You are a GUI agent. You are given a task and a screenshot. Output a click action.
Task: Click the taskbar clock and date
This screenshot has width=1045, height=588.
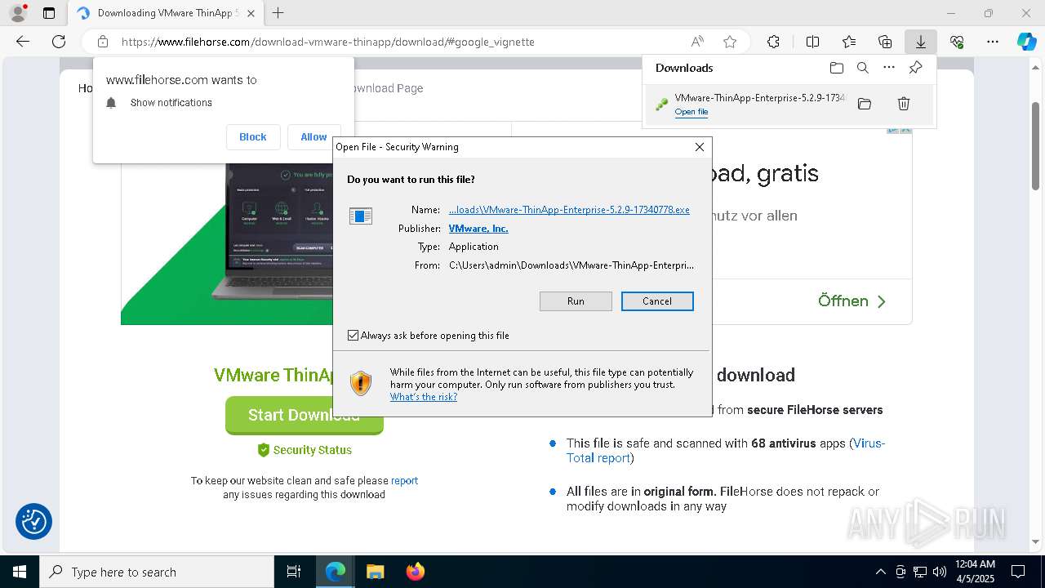tap(974, 572)
